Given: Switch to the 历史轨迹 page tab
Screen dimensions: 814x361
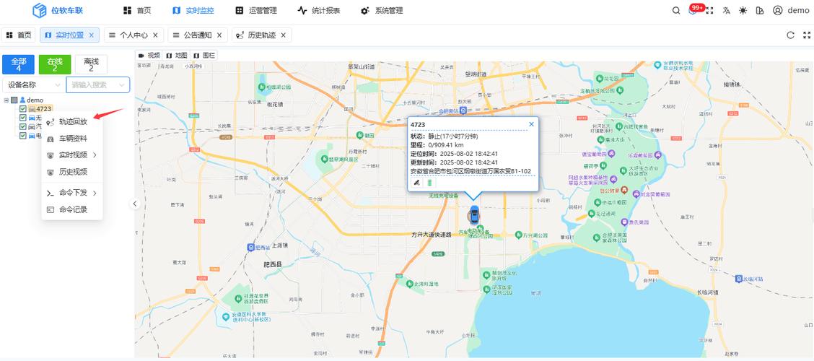Looking at the screenshot, I should 262,35.
